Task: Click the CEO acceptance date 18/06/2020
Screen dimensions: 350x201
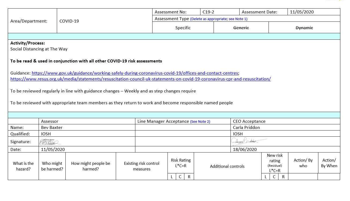Action: [x=245, y=150]
